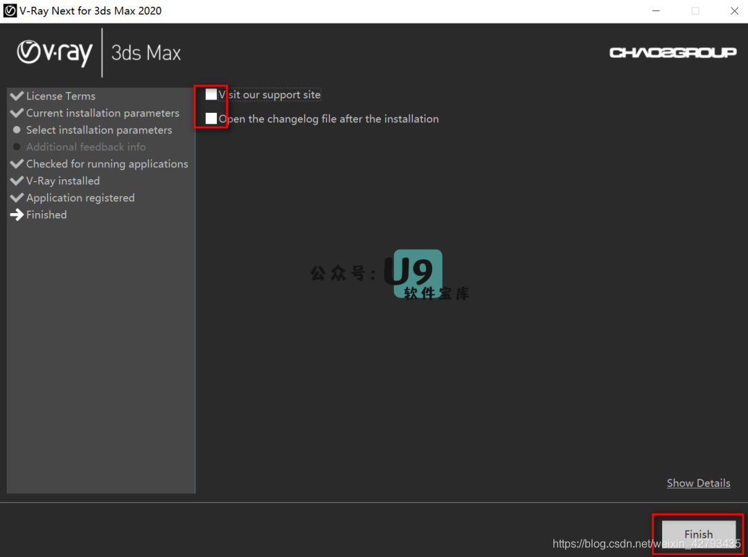Viewport: 748px width, 557px height.
Task: Select the 'License Terms' step
Action: pos(60,95)
